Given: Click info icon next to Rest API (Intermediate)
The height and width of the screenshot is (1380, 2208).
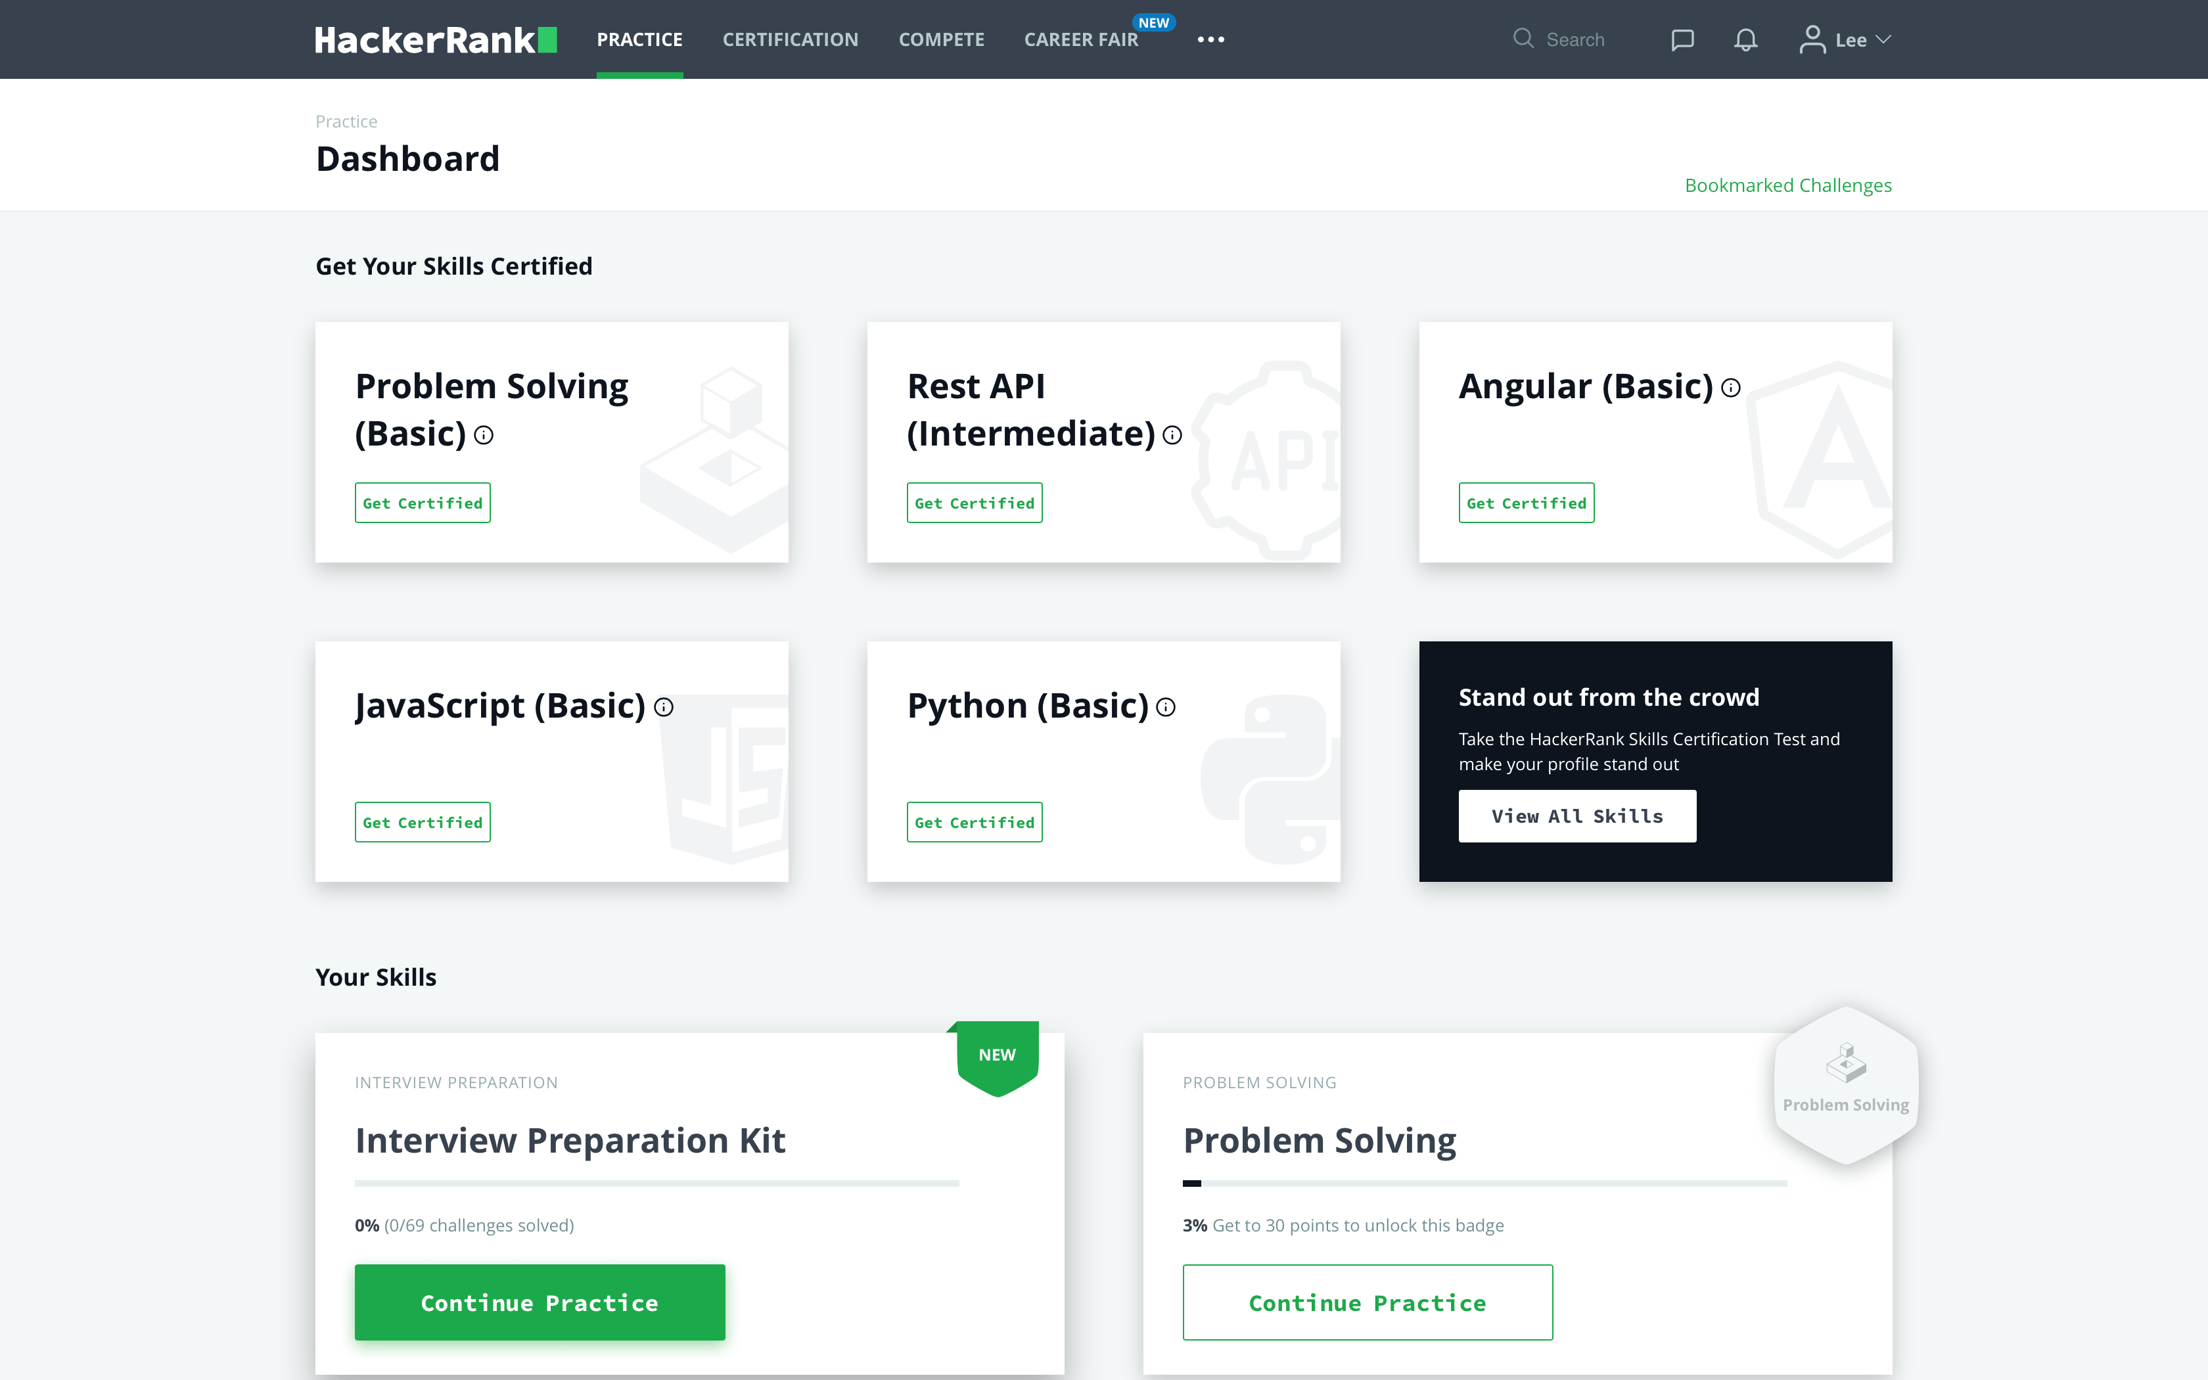Looking at the screenshot, I should coord(1172,435).
